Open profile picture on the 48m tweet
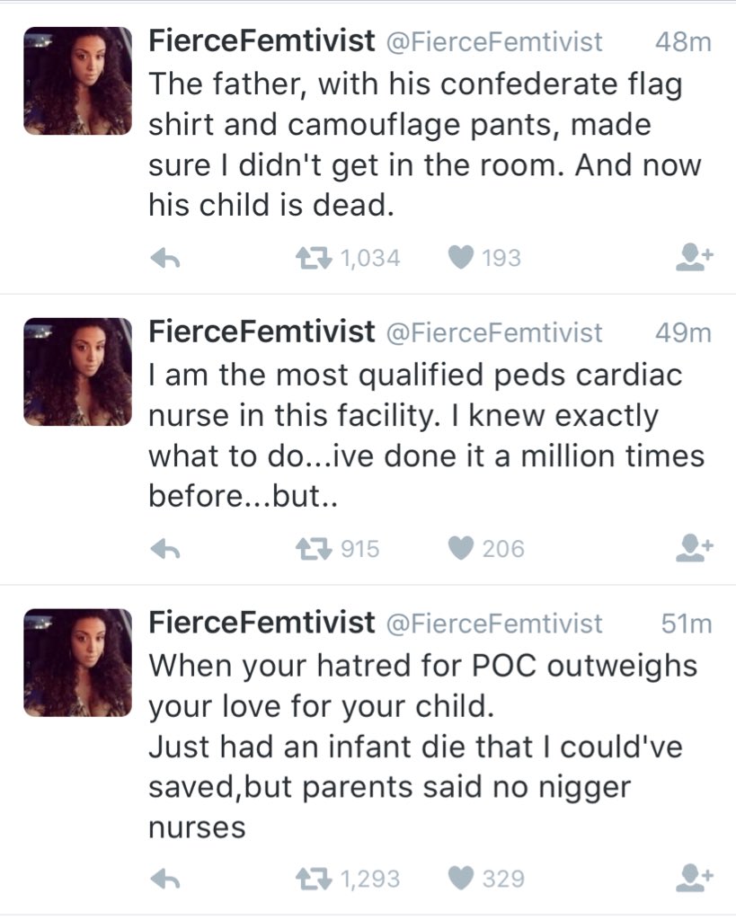The height and width of the screenshot is (920, 736). [77, 81]
